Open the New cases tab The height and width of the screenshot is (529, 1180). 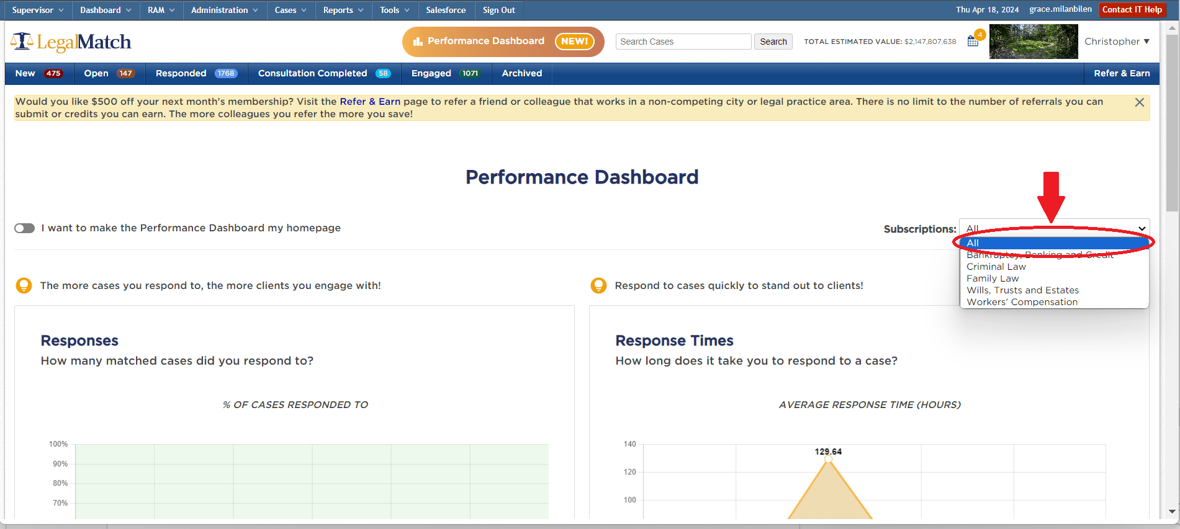37,73
